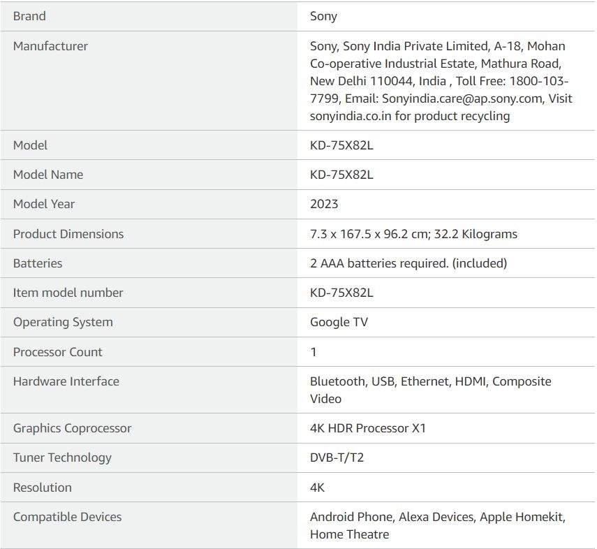Click the 4K HDR Processor X1 value
Screen dimensions: 597x549
[x=367, y=428]
